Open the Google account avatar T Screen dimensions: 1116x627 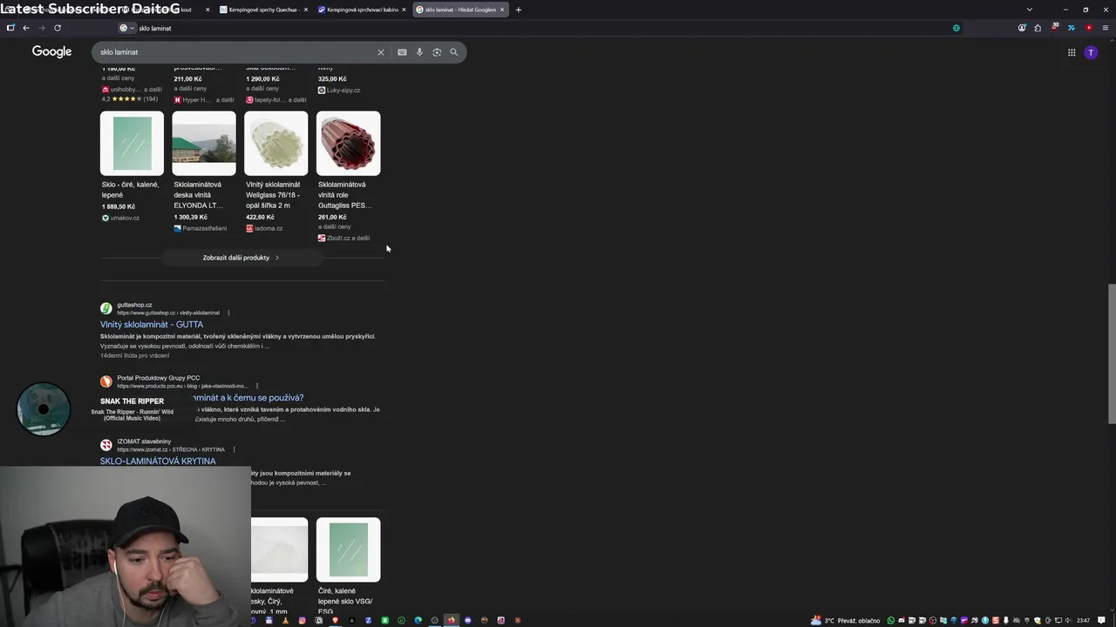pos(1091,52)
